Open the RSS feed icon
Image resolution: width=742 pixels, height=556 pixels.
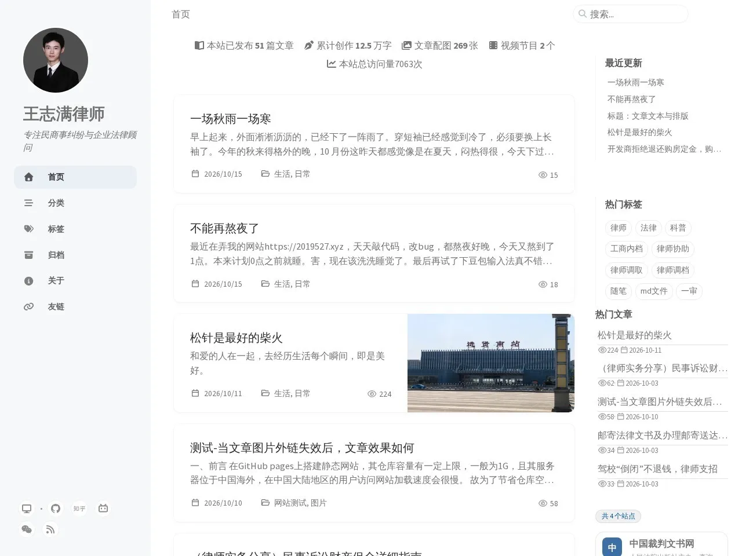coord(50,529)
